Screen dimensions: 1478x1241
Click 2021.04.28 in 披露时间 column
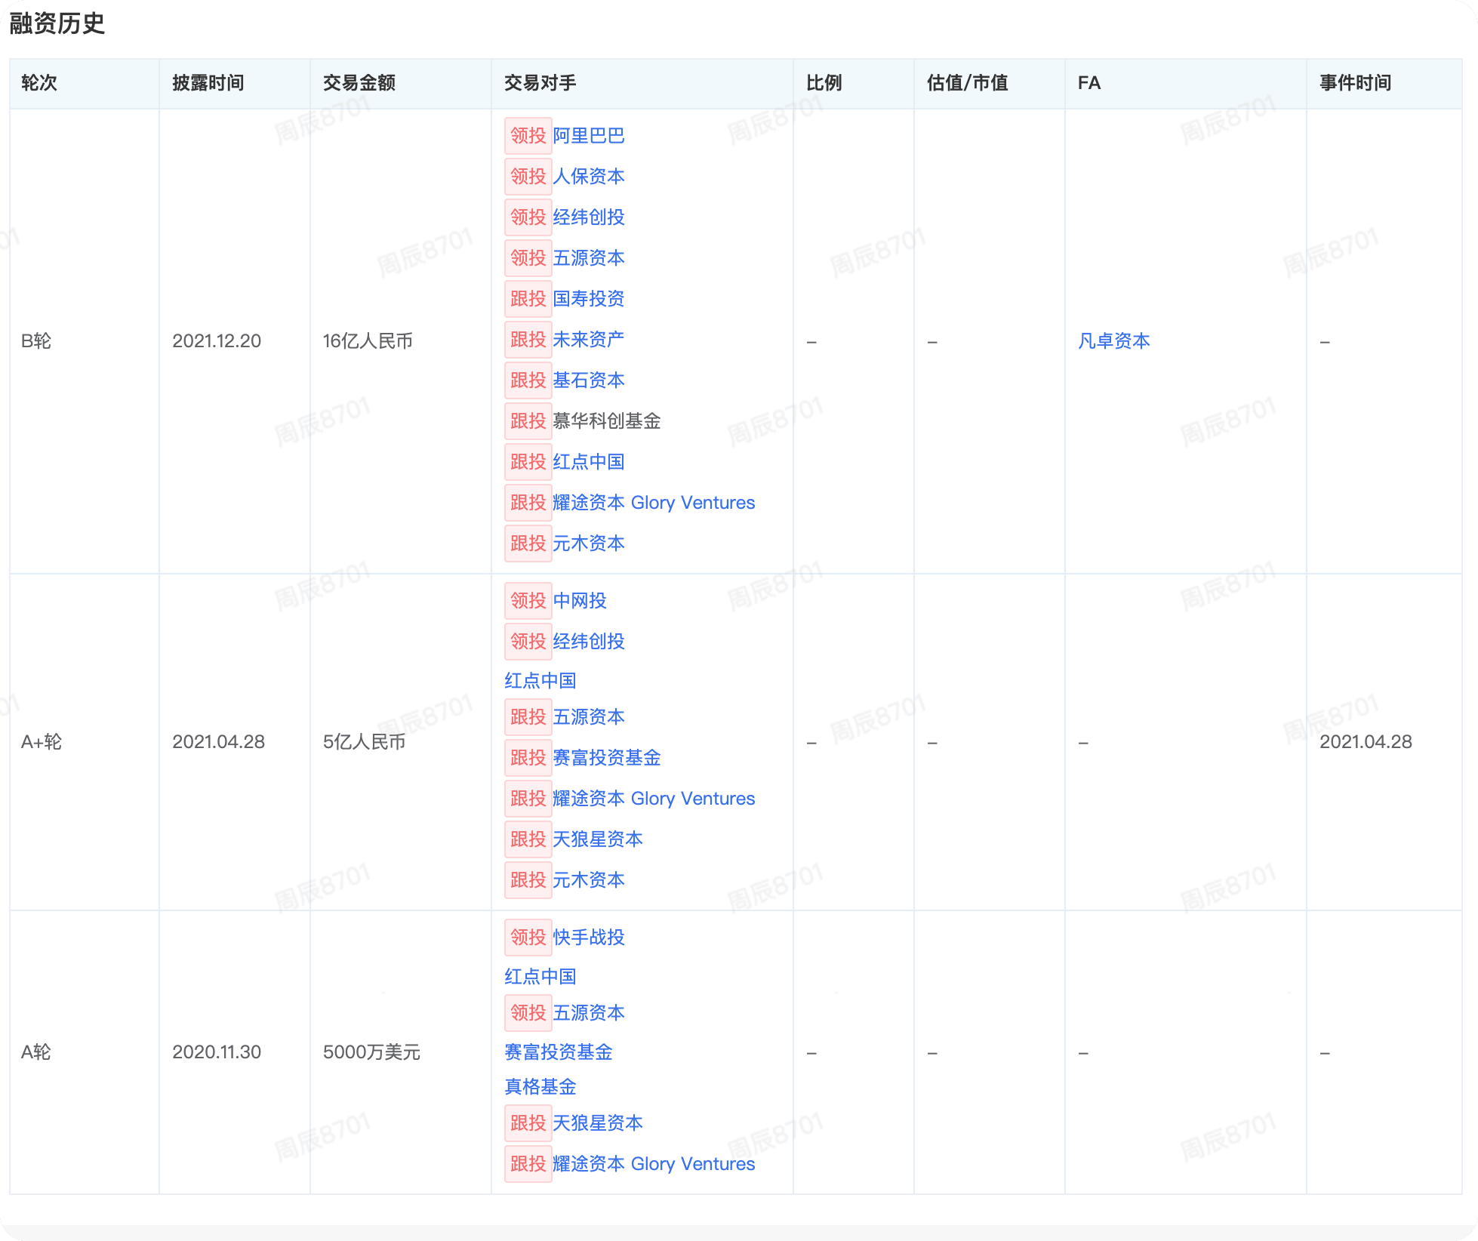point(219,742)
